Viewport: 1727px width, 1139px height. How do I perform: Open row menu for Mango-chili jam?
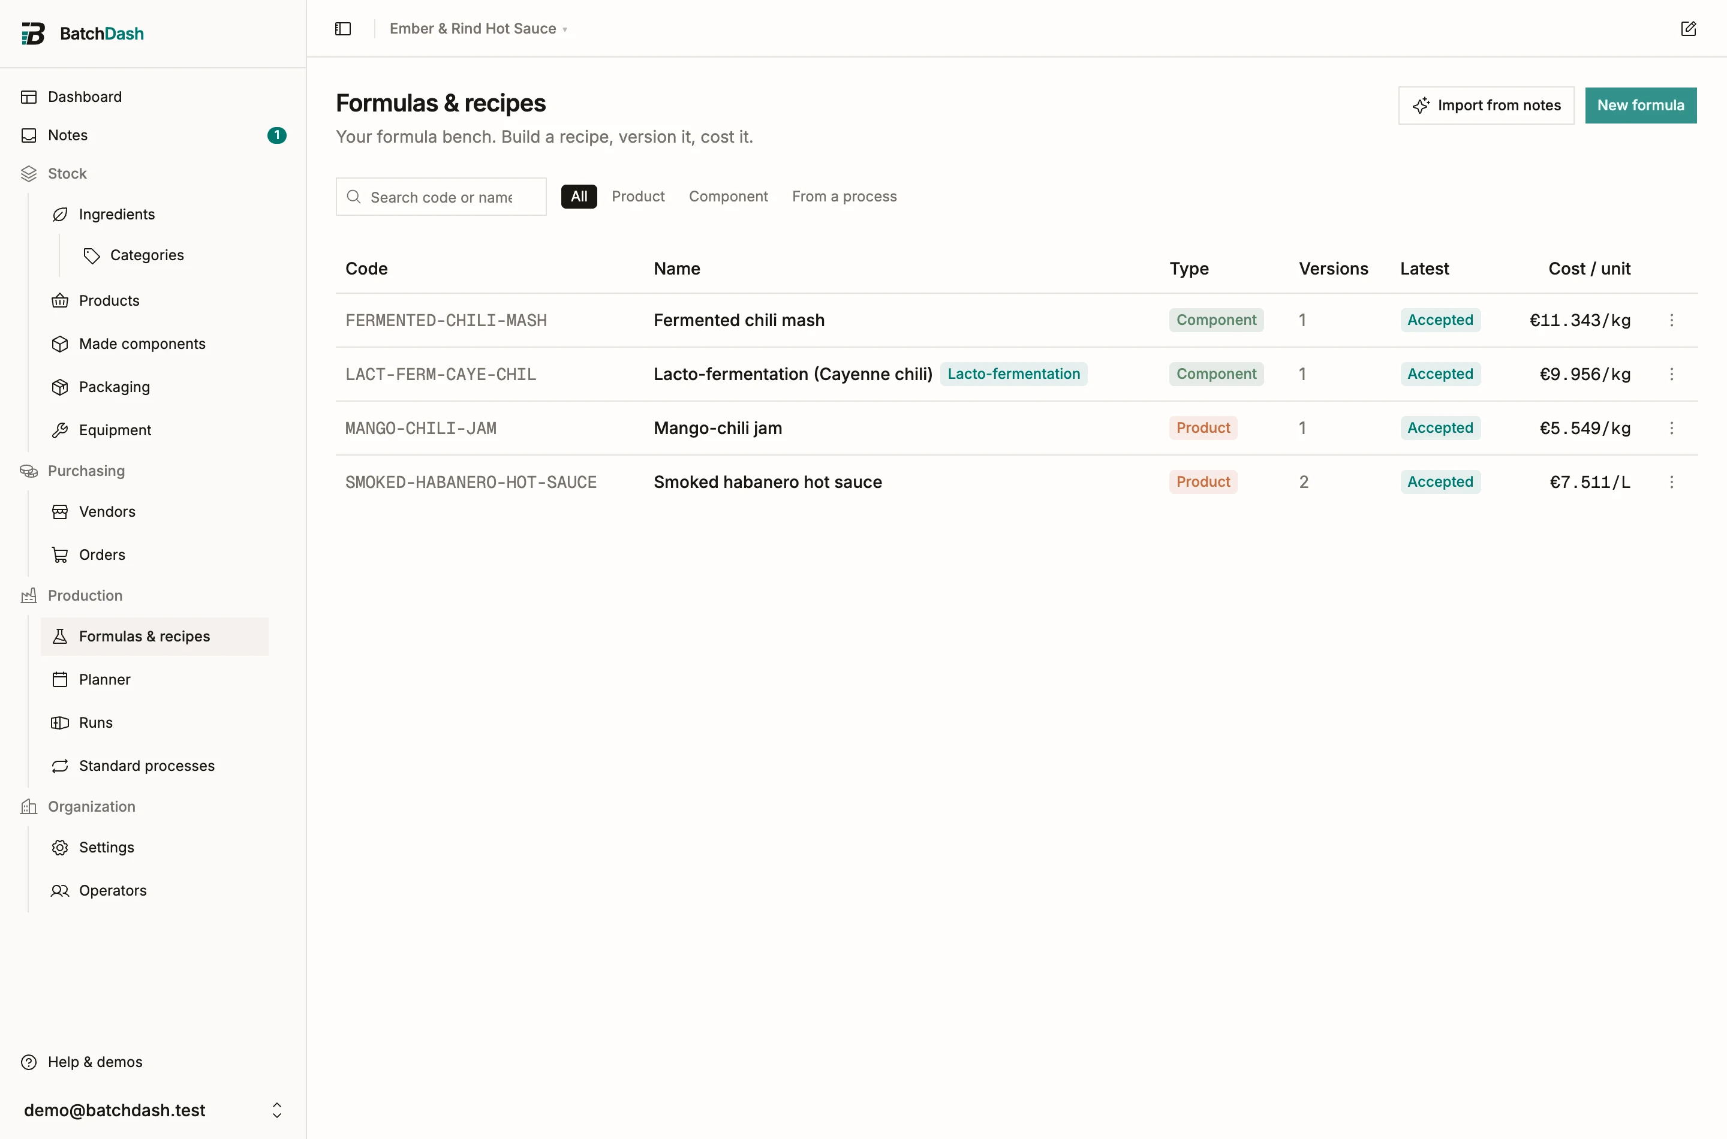(1672, 428)
